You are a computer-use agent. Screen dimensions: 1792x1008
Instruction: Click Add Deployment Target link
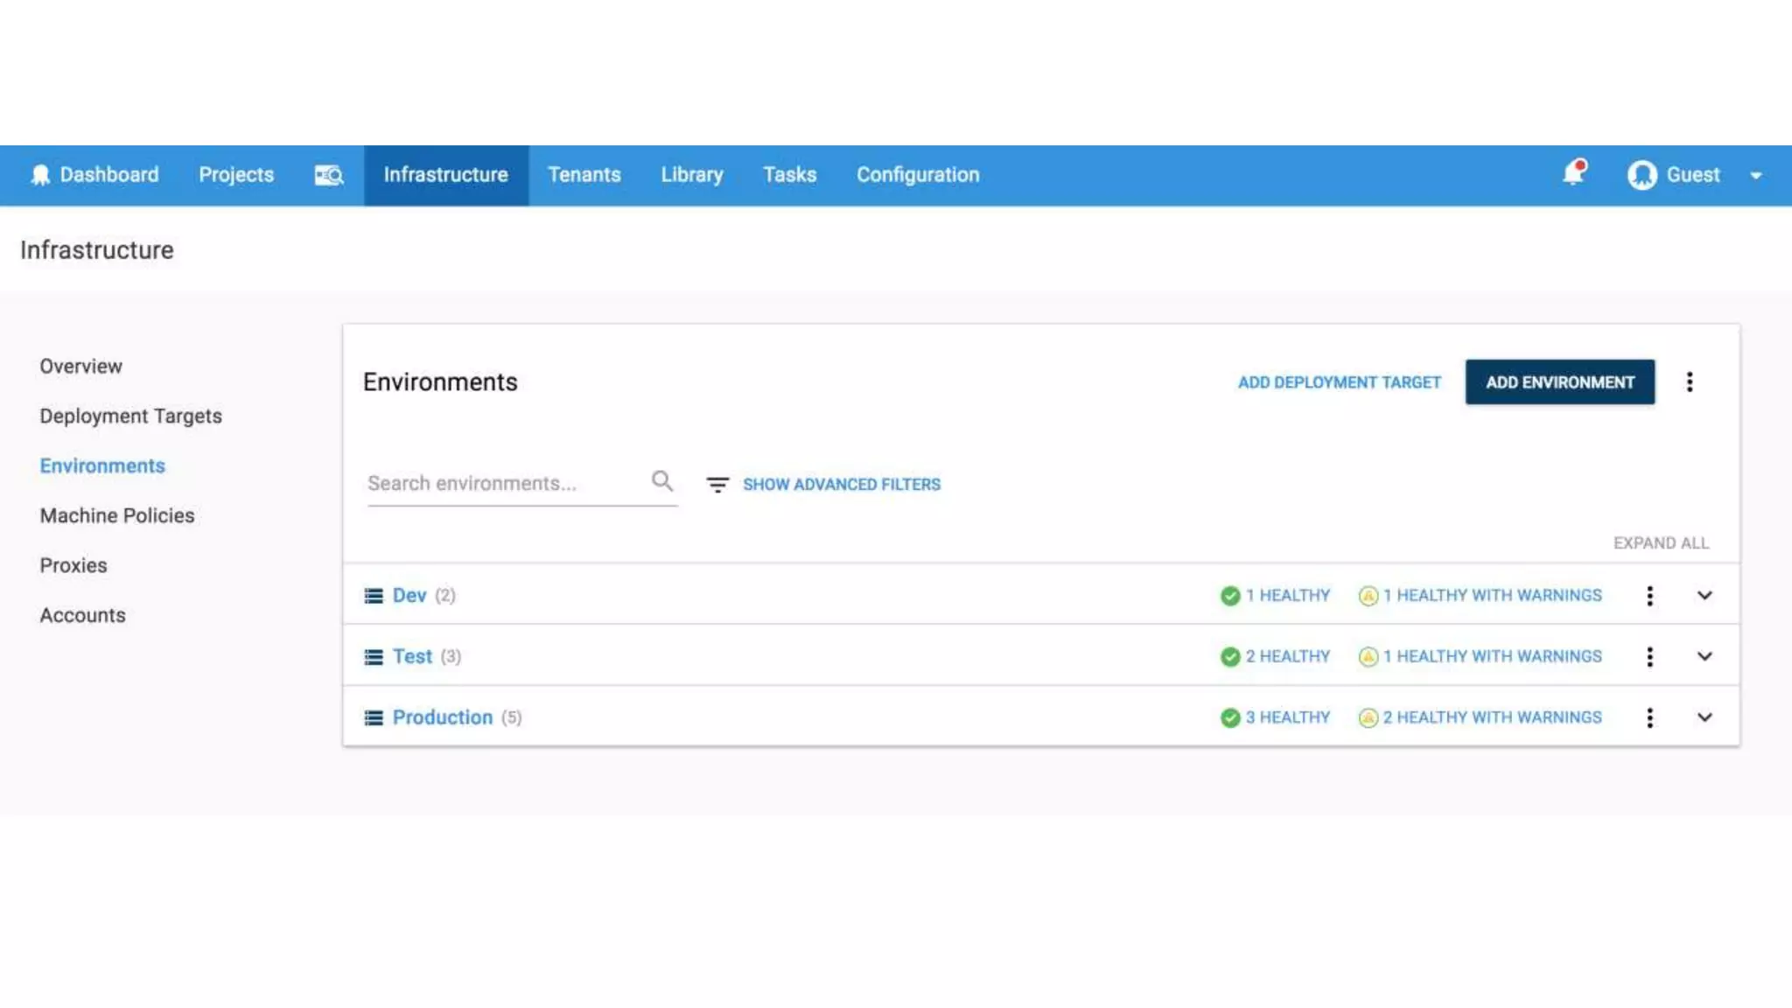coord(1339,382)
